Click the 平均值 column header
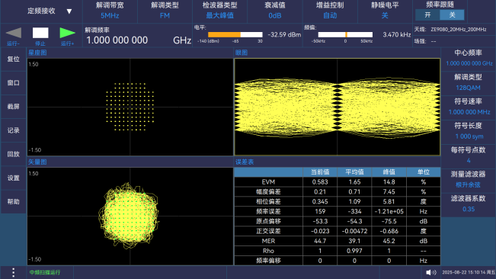Screen dimensions: 496x279 (354, 172)
